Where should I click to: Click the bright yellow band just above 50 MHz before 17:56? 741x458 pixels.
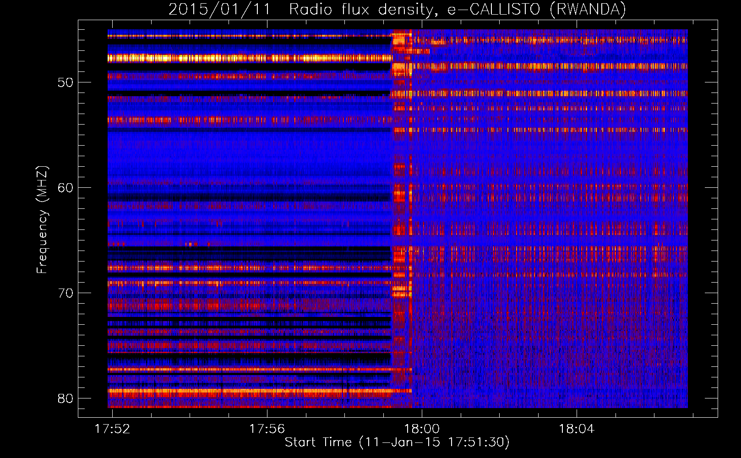tap(192, 58)
